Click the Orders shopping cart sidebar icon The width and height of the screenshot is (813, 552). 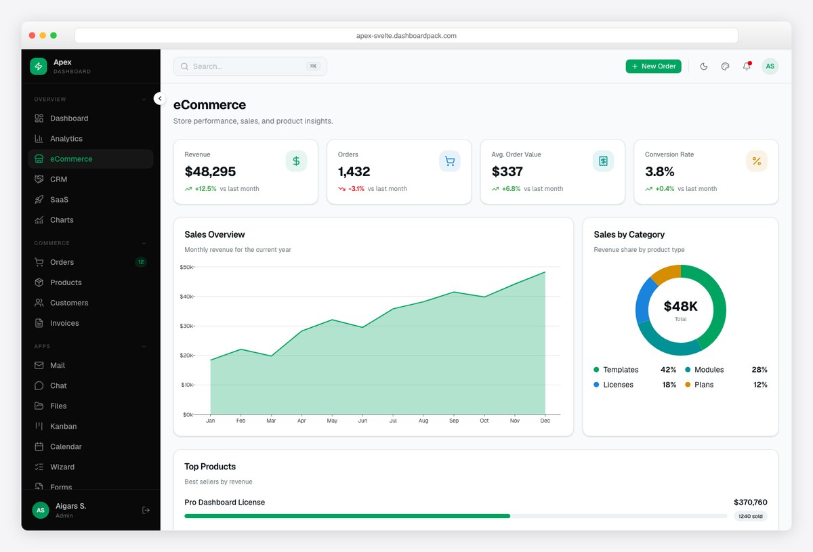pos(39,262)
